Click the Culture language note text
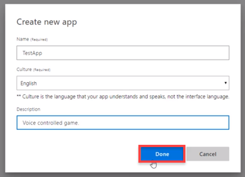Viewport: 245px width, 177px height. [123, 97]
